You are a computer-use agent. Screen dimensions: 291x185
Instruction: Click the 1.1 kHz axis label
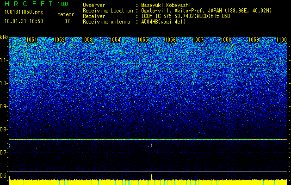click(x=4, y=60)
